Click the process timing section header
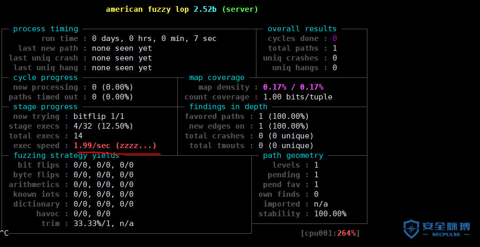This screenshot has height=247, width=480. [x=46, y=29]
